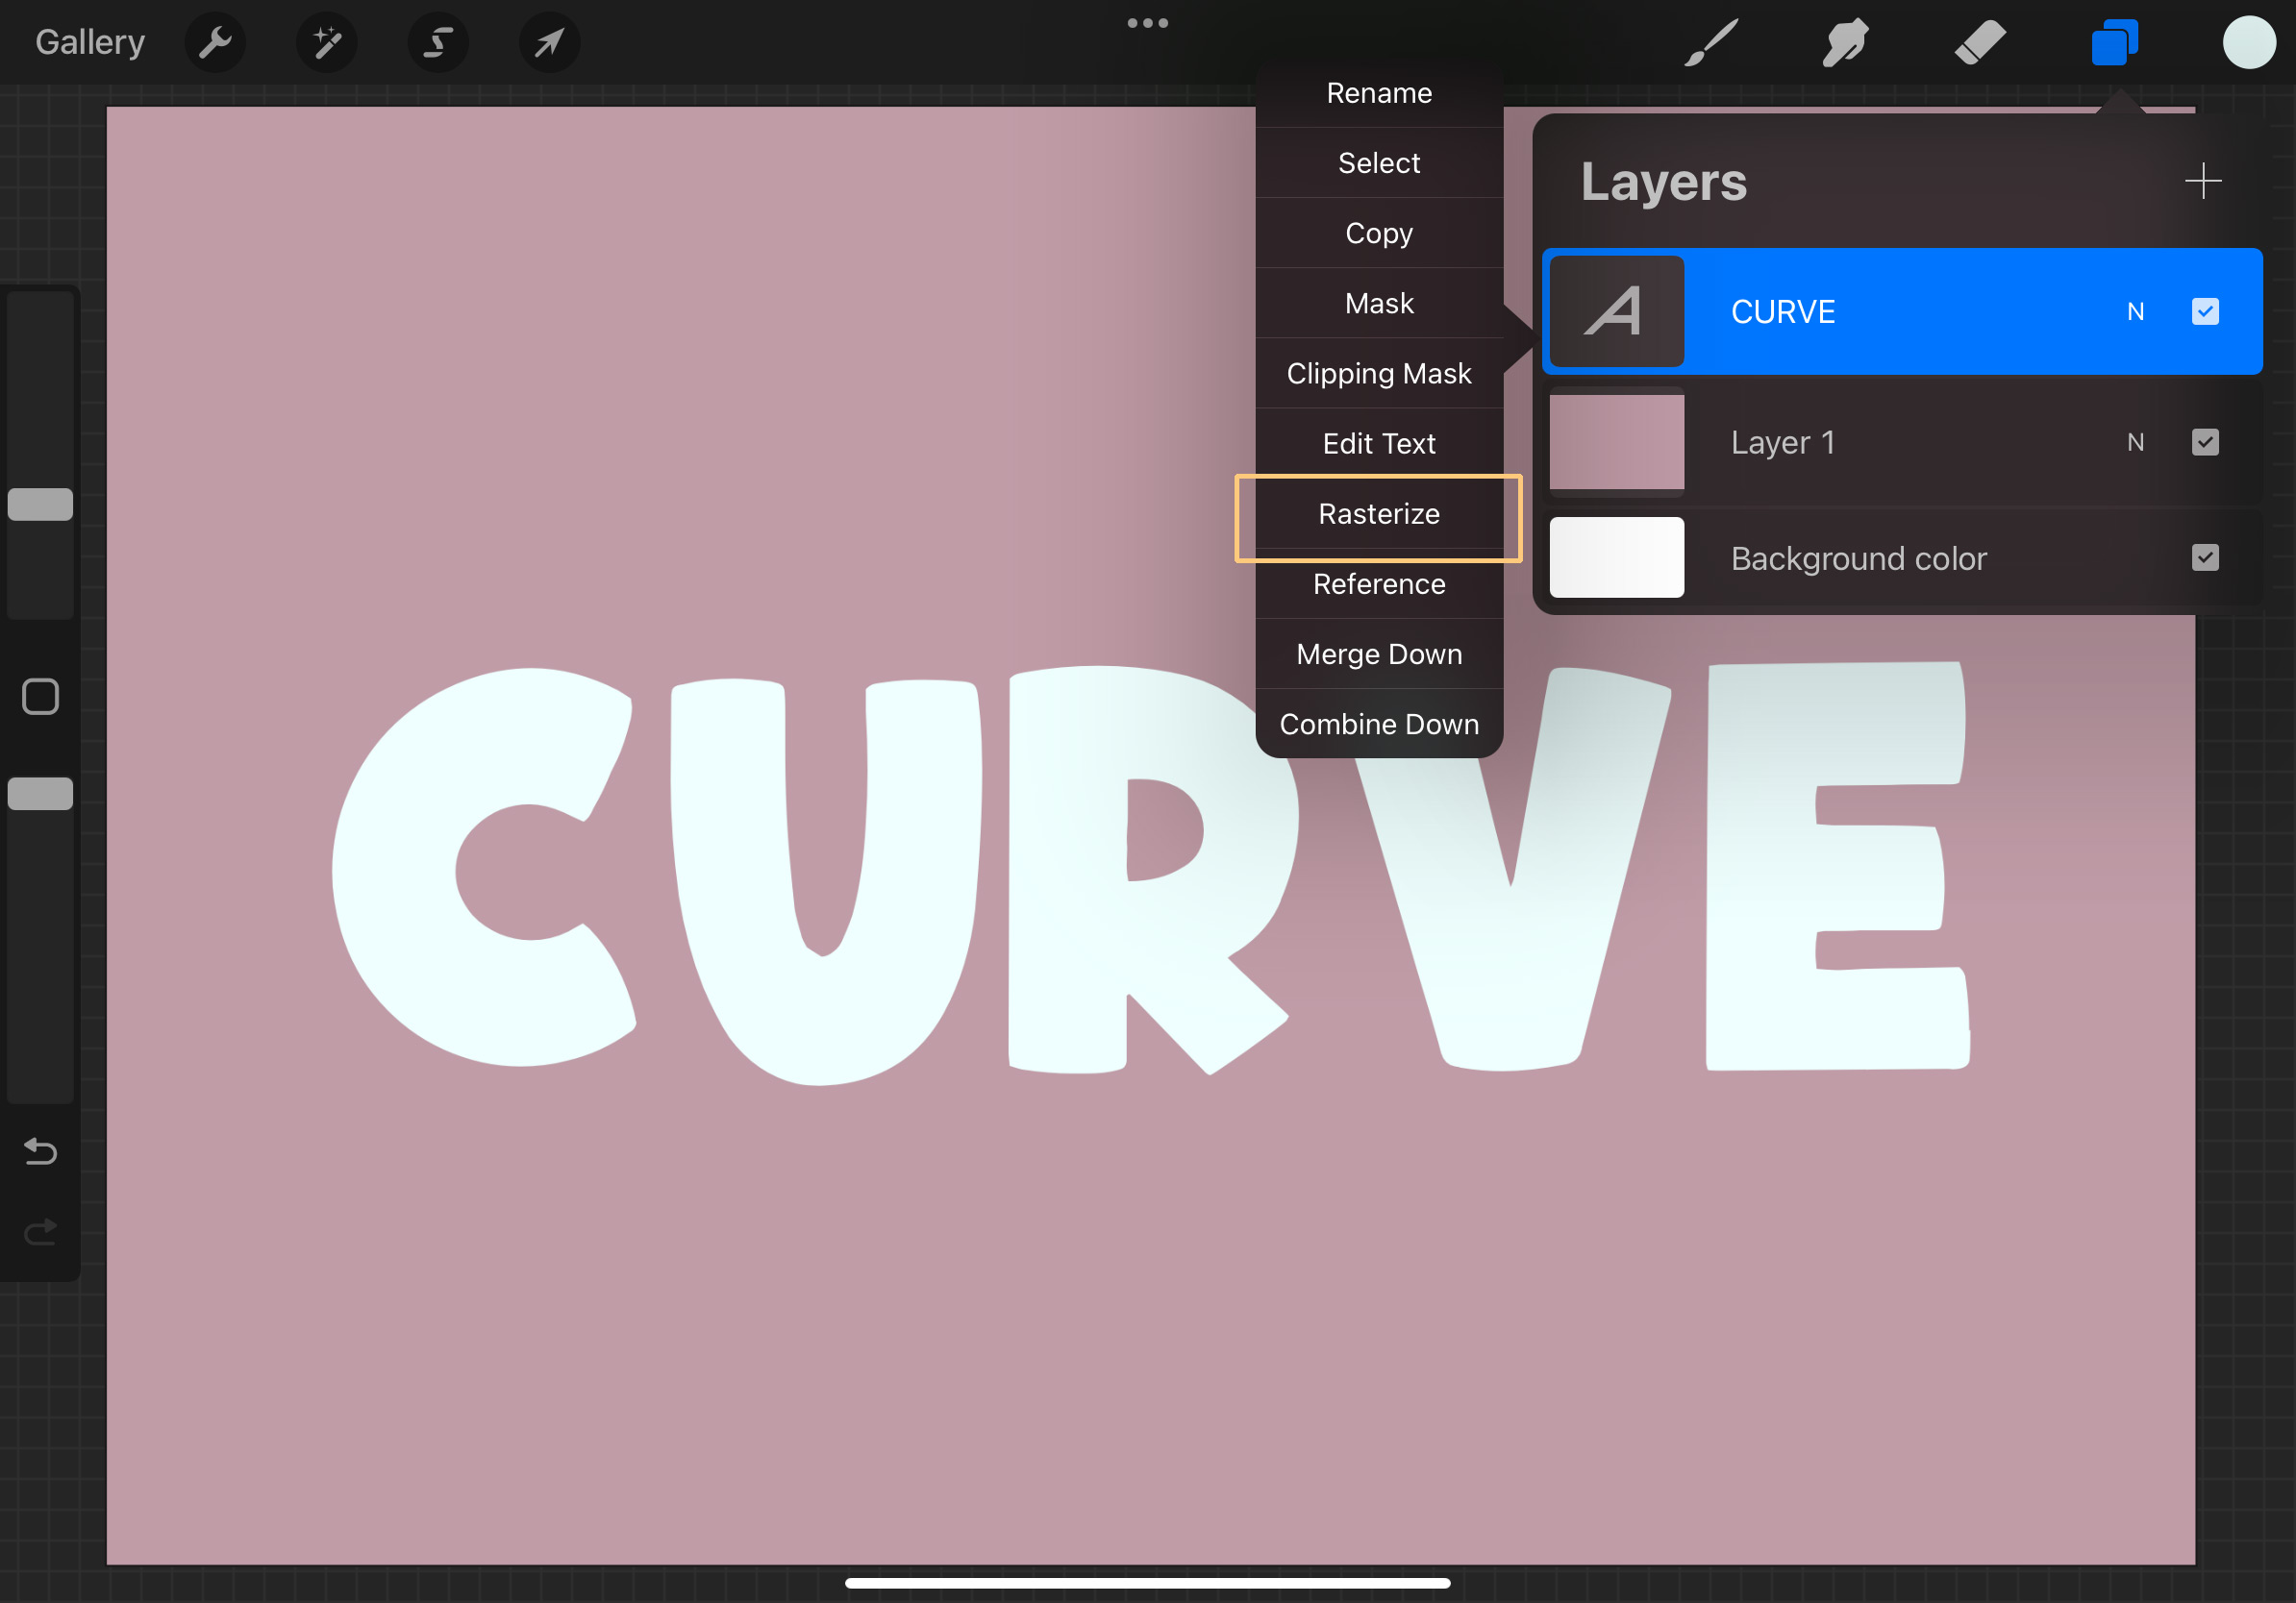Uncheck Background color visibility
The height and width of the screenshot is (1603, 2296).
(x=2204, y=557)
